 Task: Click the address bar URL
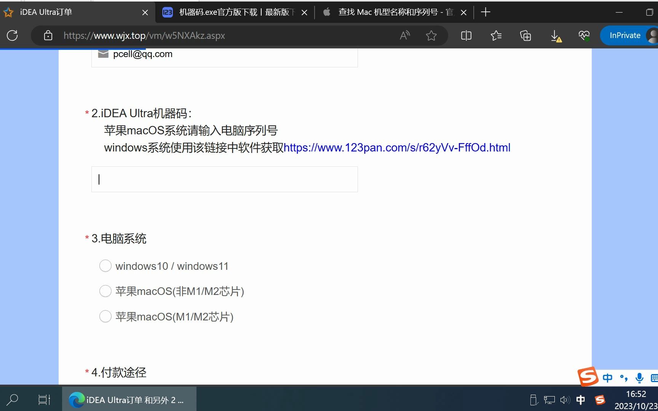click(x=144, y=35)
